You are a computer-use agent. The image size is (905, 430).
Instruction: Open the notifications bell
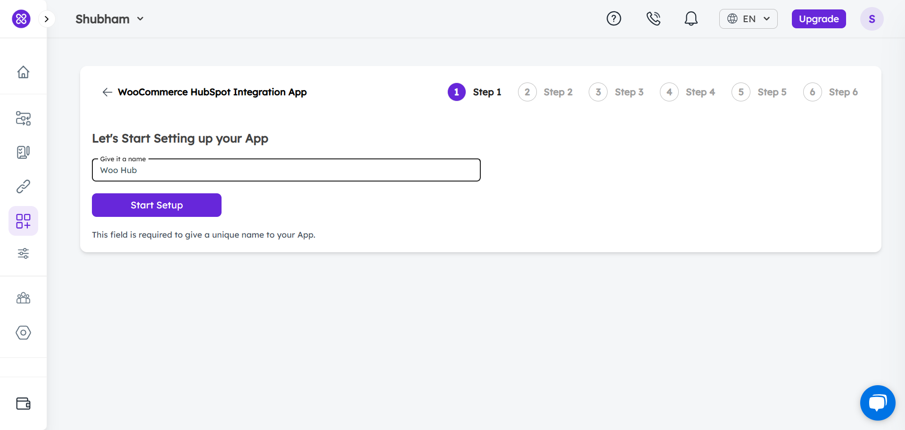pos(691,19)
